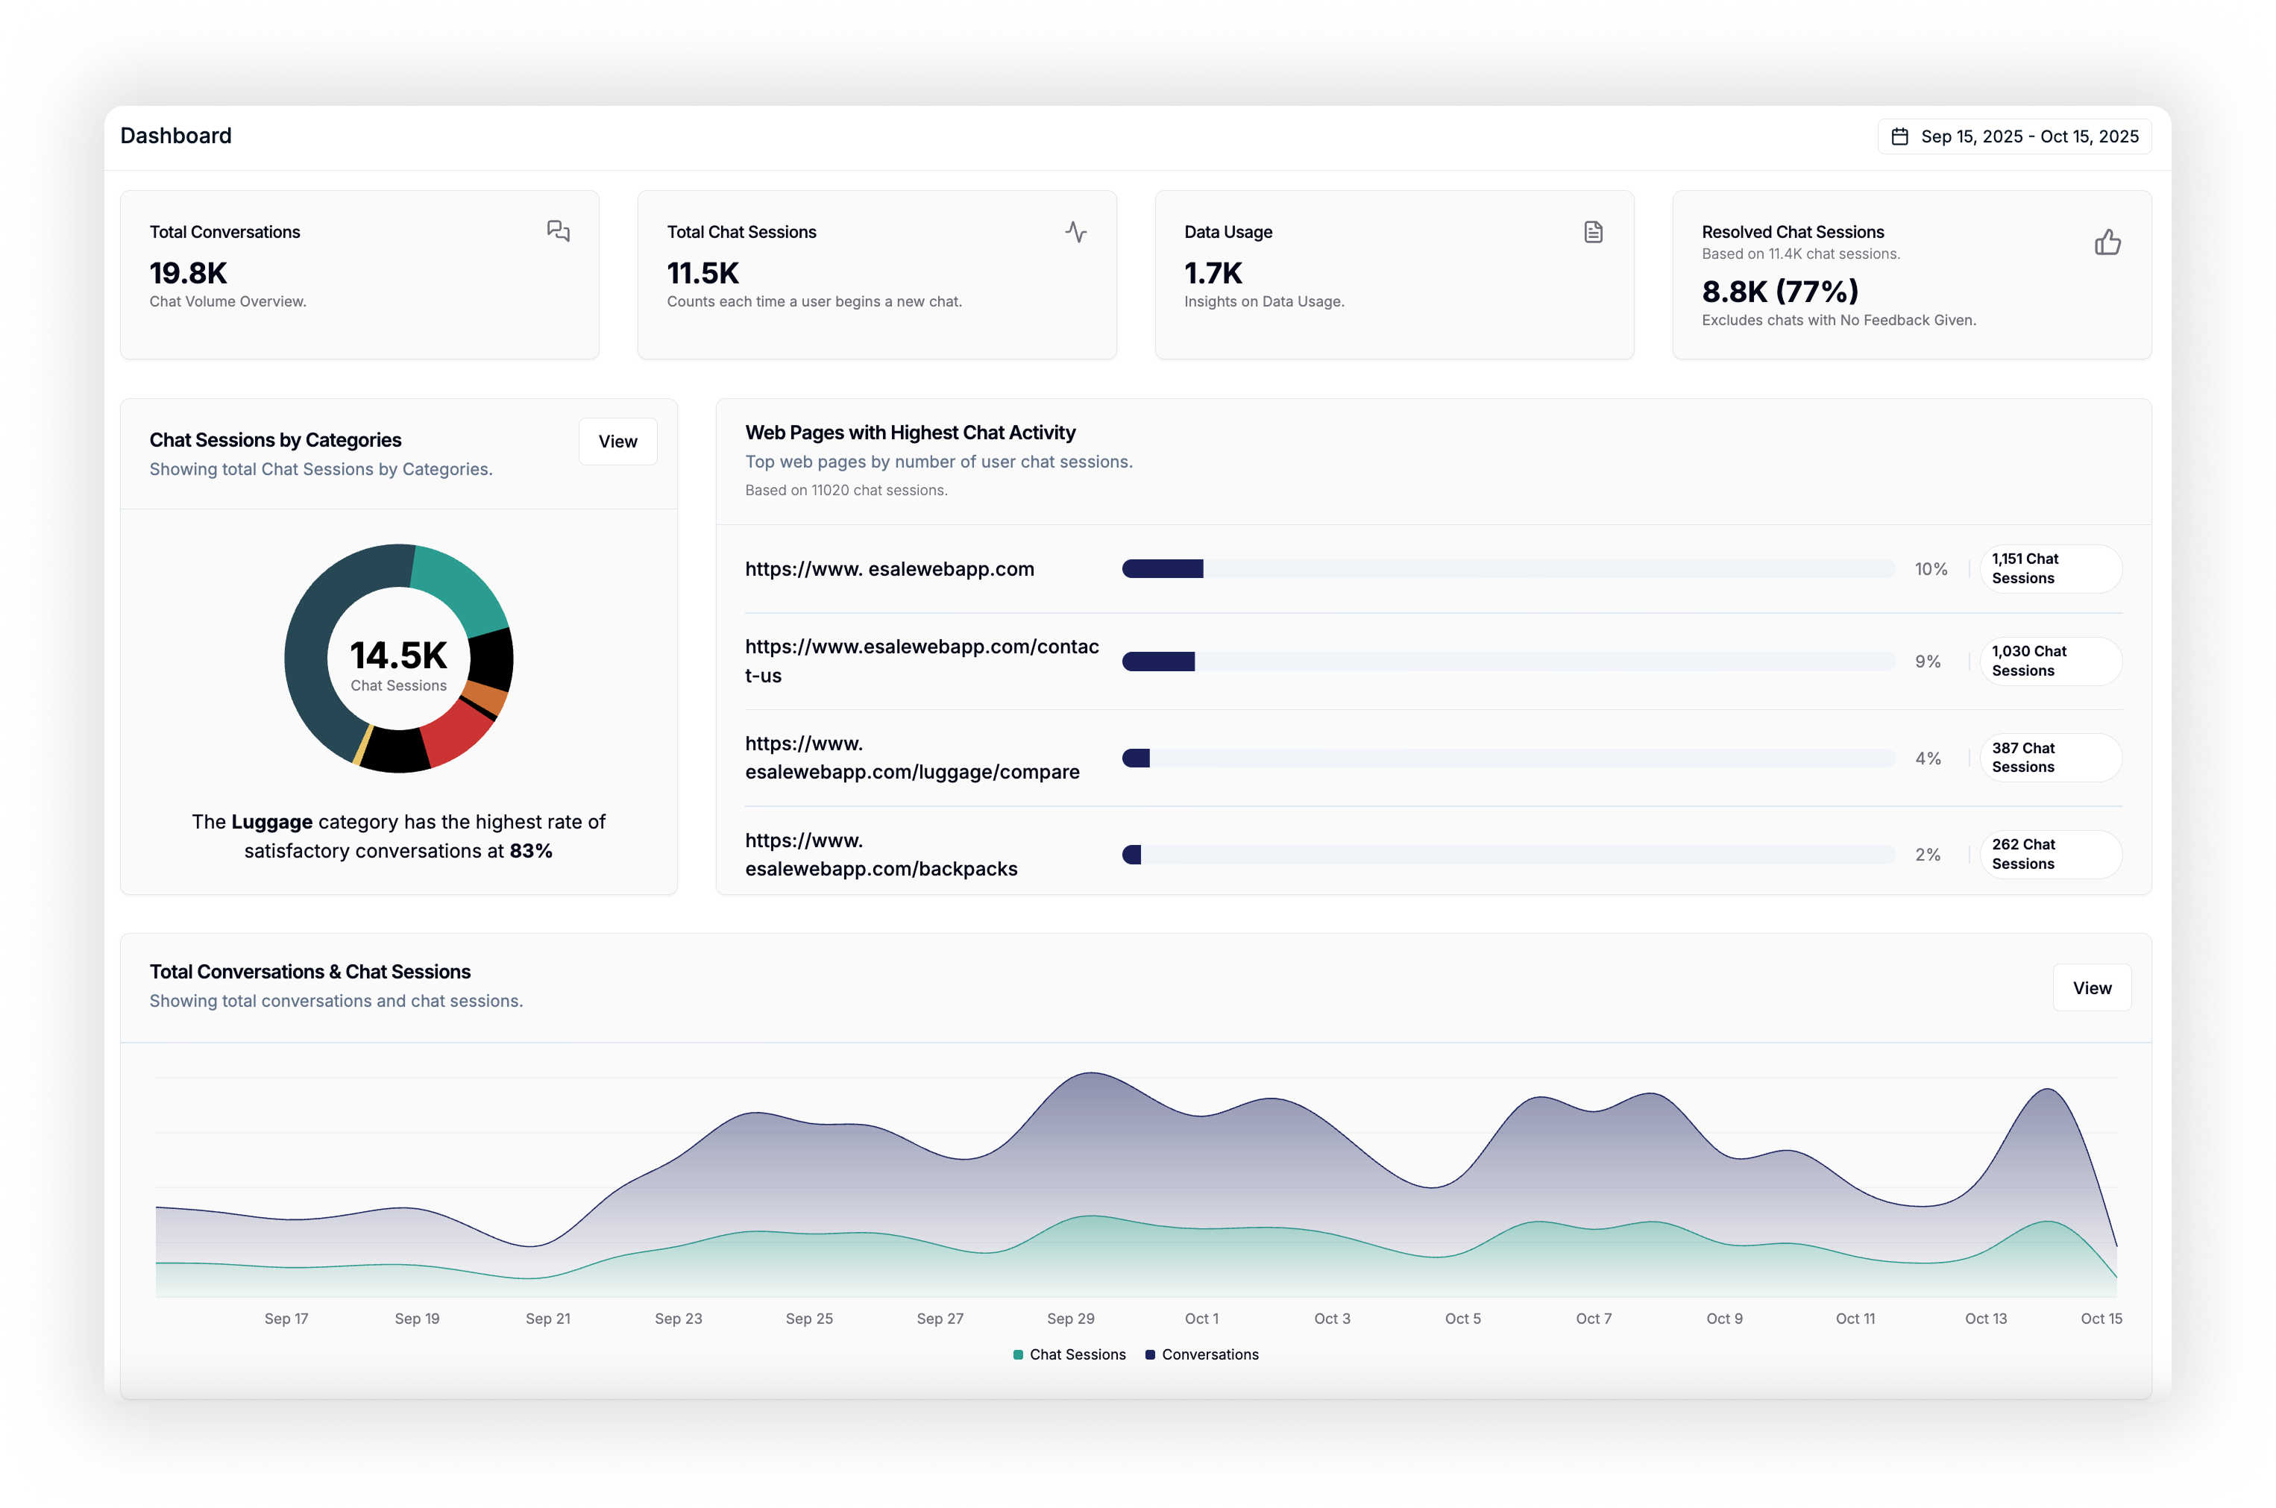Click the 'Web Pages with Highest Chat Activity' heading
The width and height of the screenshot is (2276, 1508).
click(x=911, y=433)
